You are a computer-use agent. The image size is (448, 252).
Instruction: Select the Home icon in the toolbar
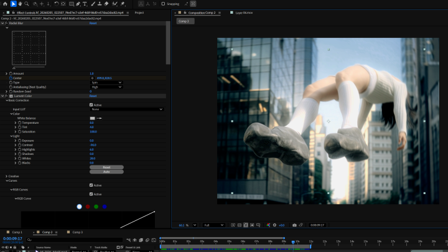pos(5,4)
